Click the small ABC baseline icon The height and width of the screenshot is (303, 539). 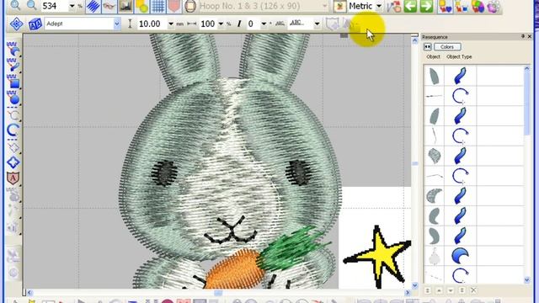(280, 24)
